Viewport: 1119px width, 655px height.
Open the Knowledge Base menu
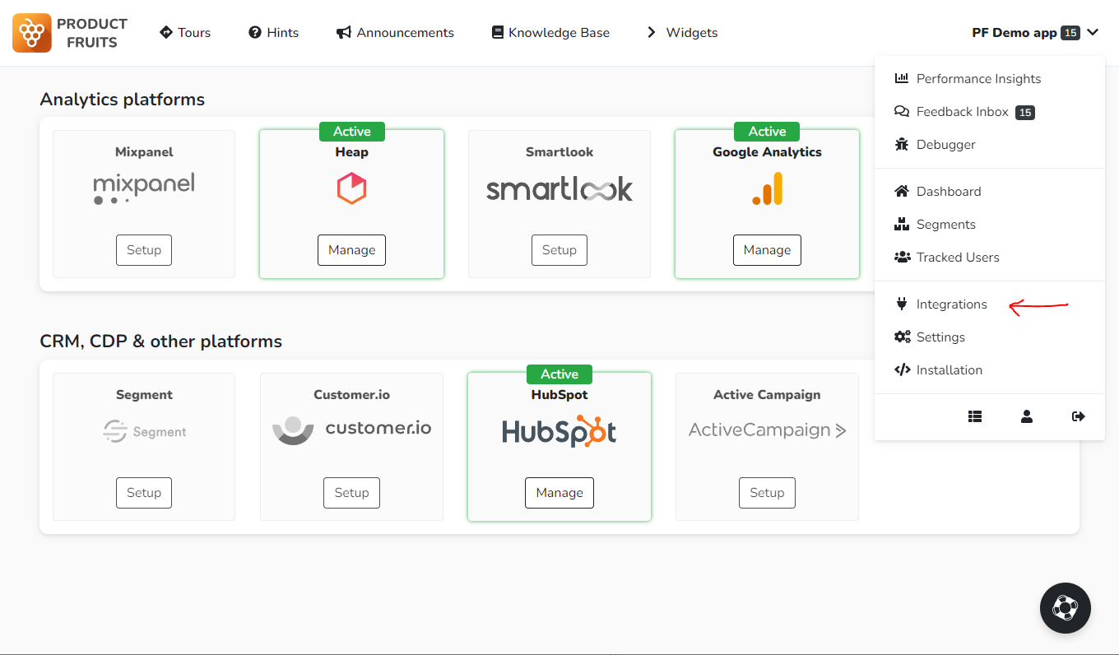click(x=550, y=32)
